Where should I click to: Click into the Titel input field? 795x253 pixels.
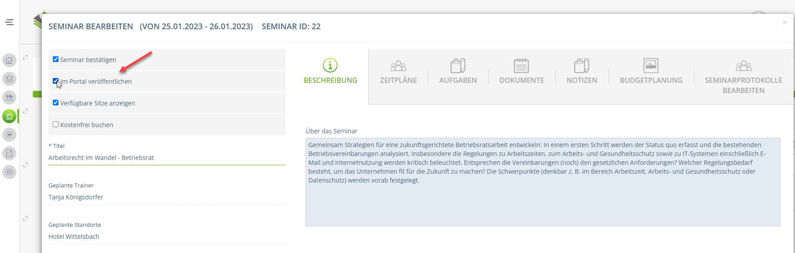coord(166,158)
